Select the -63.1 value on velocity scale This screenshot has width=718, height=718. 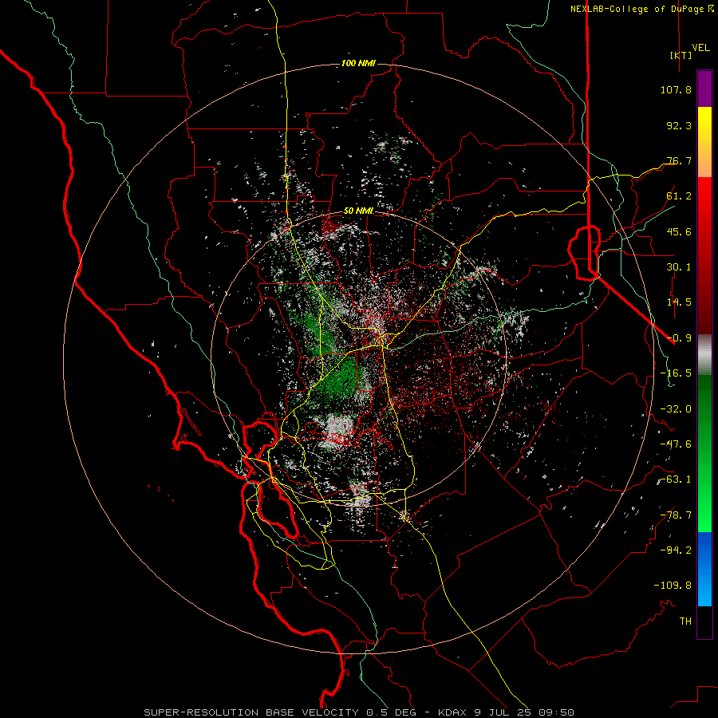coord(676,479)
